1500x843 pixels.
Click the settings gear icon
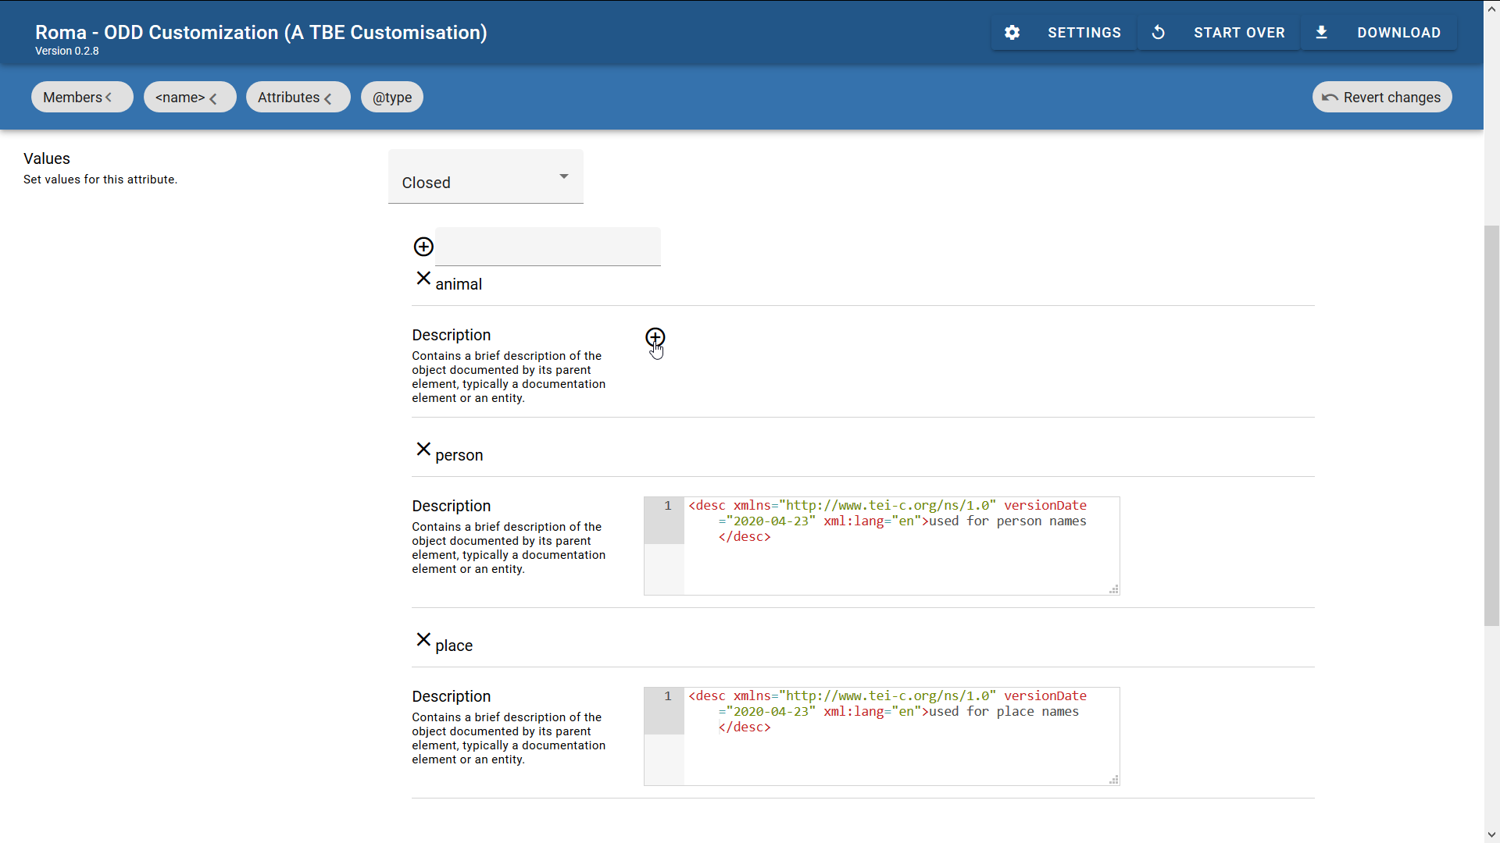[1012, 33]
